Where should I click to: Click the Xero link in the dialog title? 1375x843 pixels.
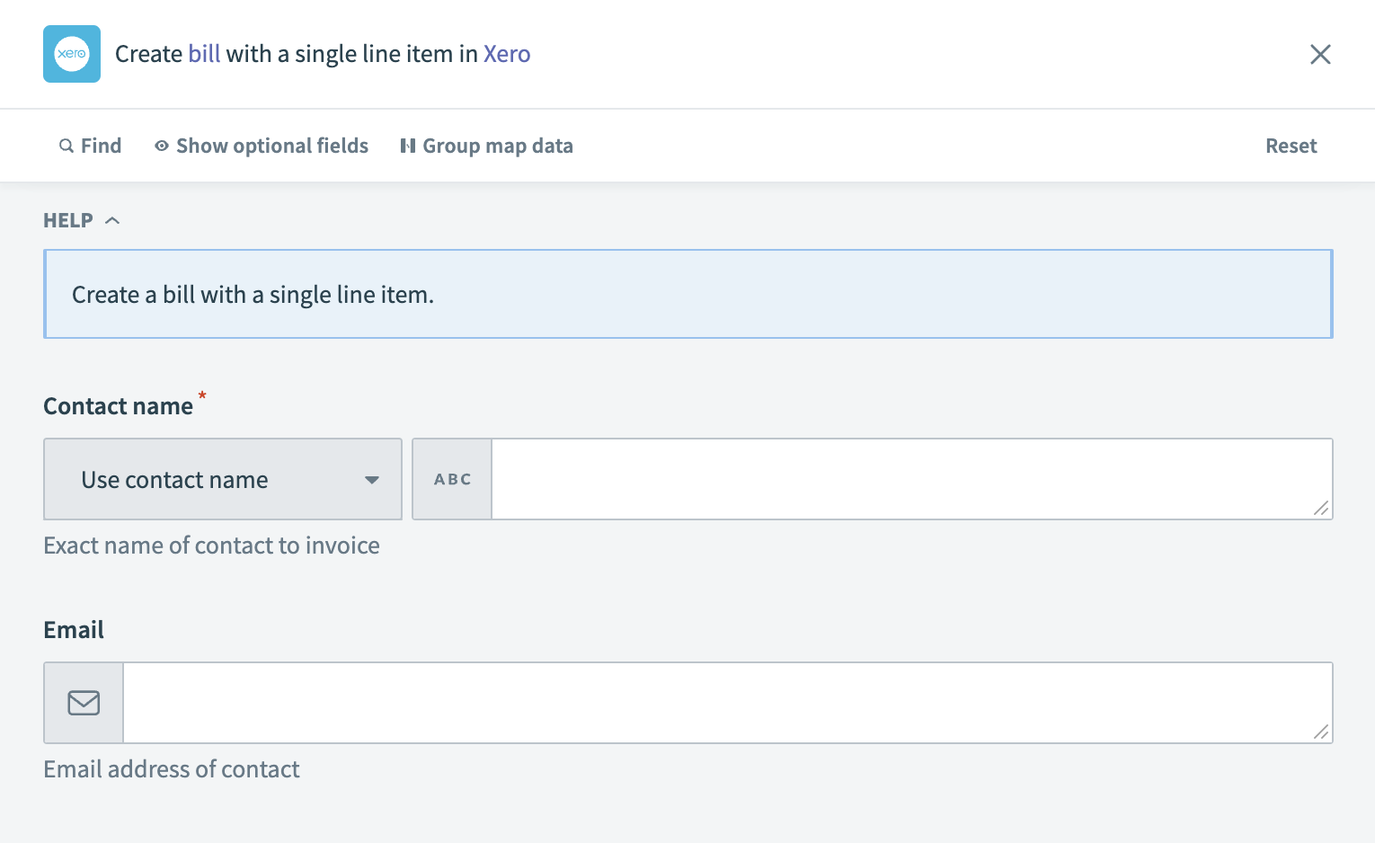[x=506, y=54]
